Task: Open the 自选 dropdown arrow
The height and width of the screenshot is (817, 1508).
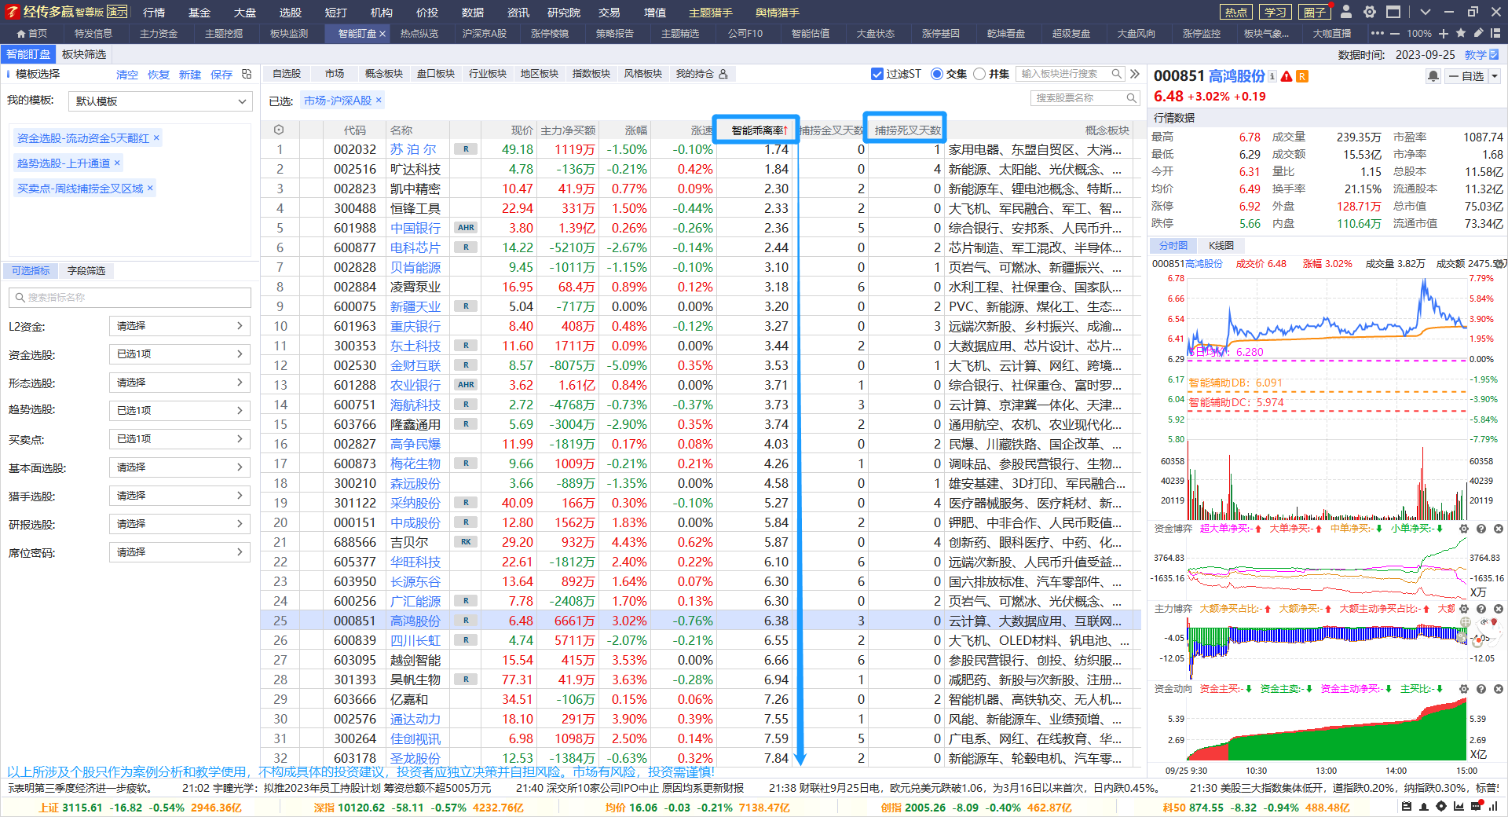Action: pos(1495,76)
